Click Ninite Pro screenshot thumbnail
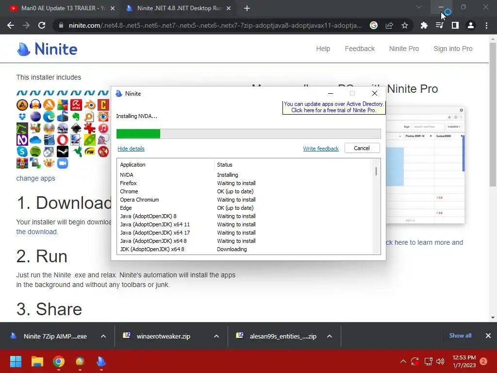This screenshot has height=373, width=497. coord(426,165)
